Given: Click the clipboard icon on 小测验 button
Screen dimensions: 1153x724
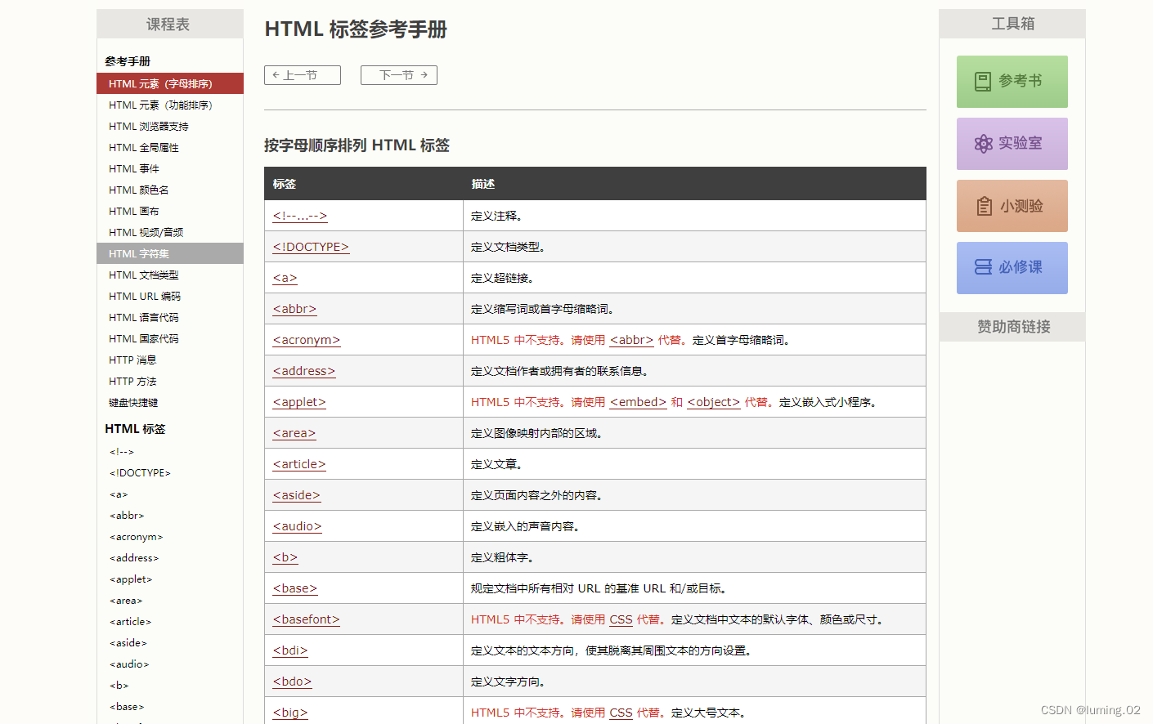Looking at the screenshot, I should coord(985,206).
